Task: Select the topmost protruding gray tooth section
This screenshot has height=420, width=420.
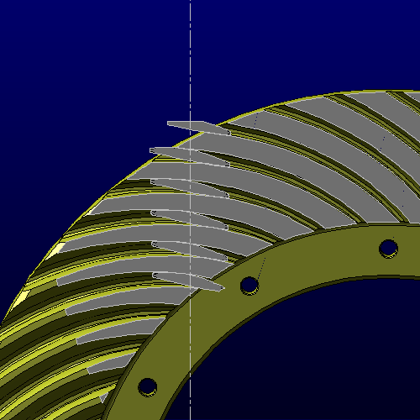Action: click(199, 128)
